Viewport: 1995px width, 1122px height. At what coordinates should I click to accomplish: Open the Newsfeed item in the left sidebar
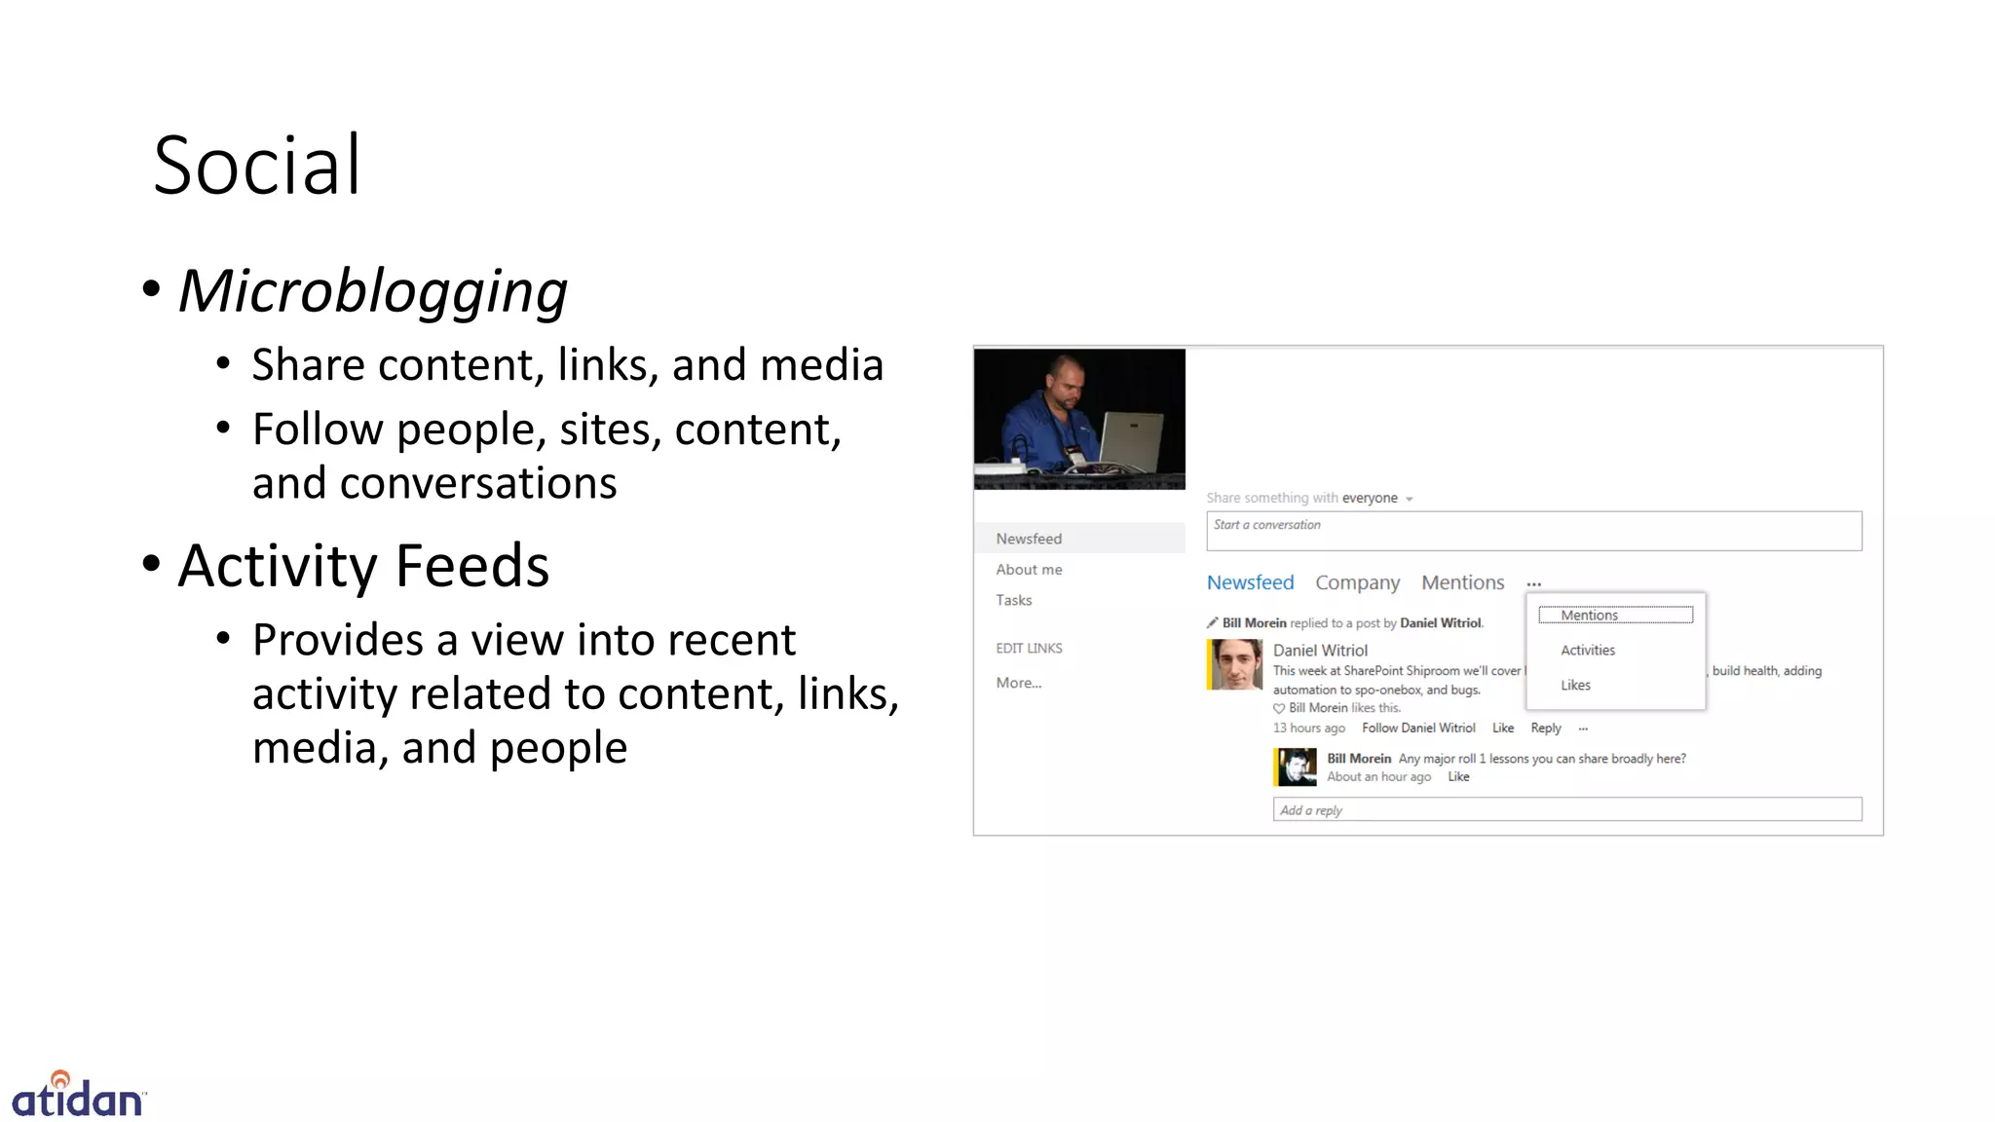point(1079,539)
